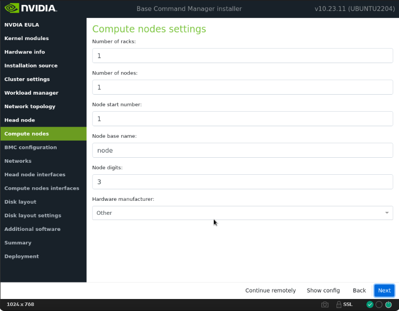
Task: Click the Hardware manufacturer dropdown arrow
Action: (386, 213)
